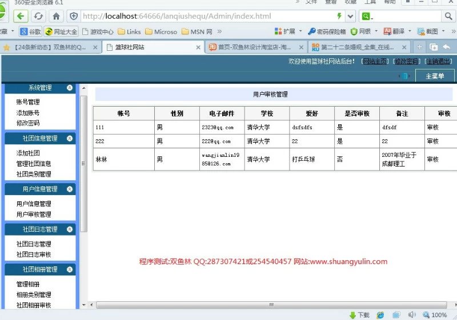Close the 第二十二条婚规 tab
The width and height of the screenshot is (457, 320).
404,47
